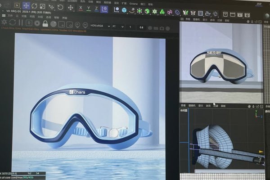Screen dimensions: 270x180
Task: Open the Camera menu of top-right viewport
Action: [x=196, y=20]
